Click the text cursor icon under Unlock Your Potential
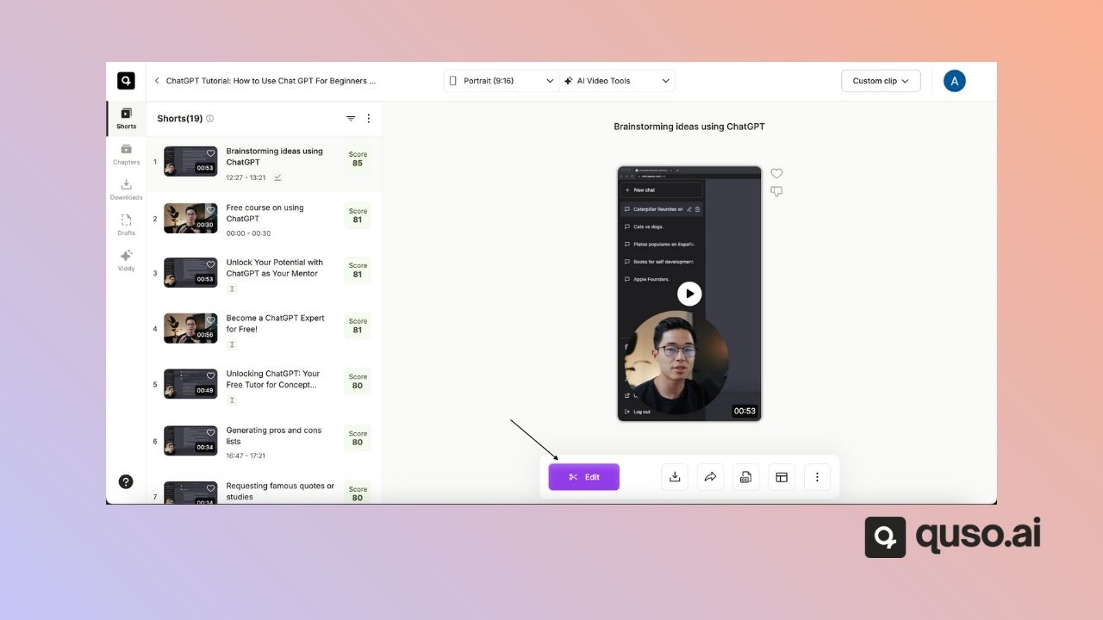1103x620 pixels. (x=231, y=289)
